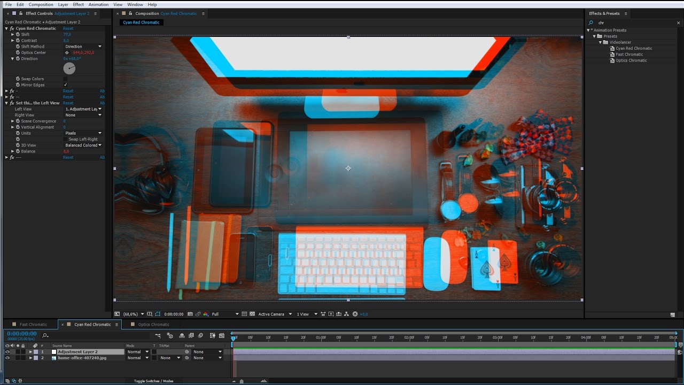
Task: Open Composition Flowchart icon in viewer footer
Action: click(x=346, y=314)
